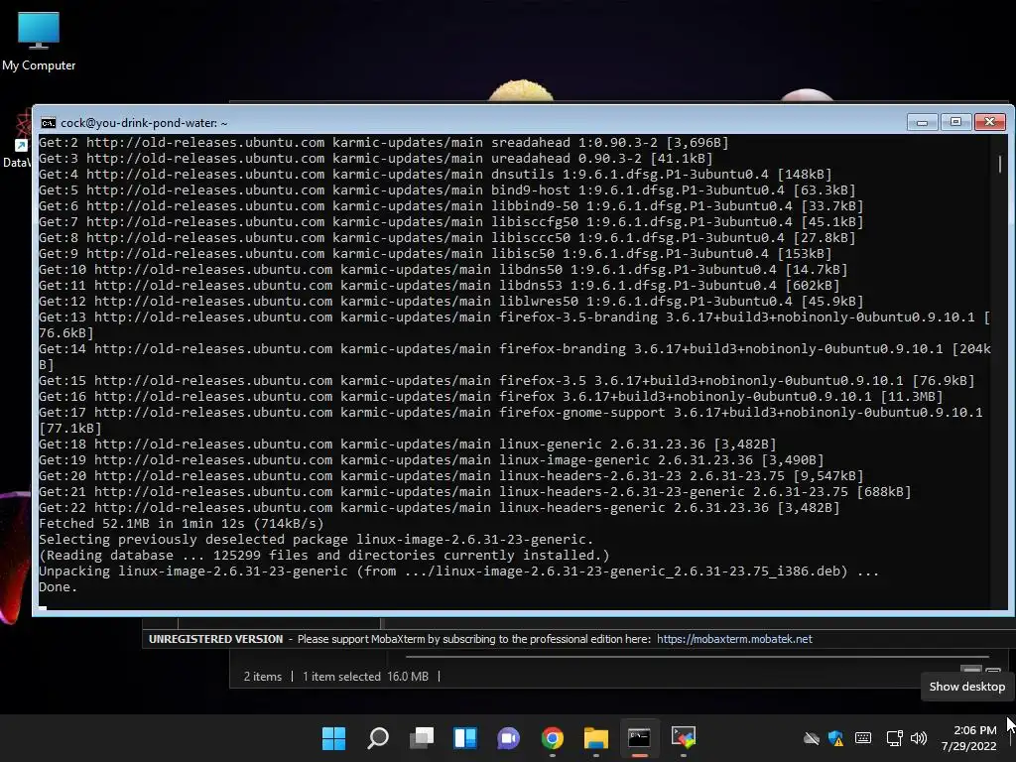Switch to the terminal taskbar icon
This screenshot has width=1016, height=762.
pos(639,738)
